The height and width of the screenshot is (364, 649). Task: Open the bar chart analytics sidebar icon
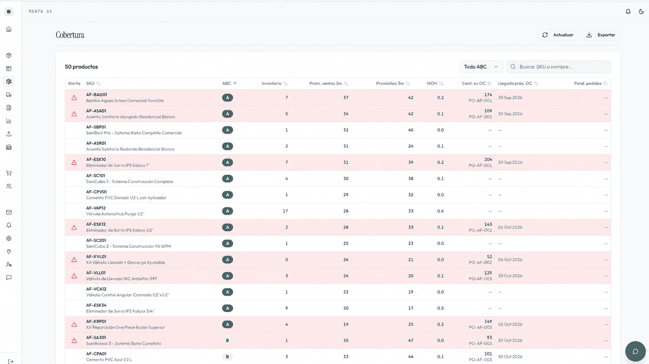(x=9, y=121)
